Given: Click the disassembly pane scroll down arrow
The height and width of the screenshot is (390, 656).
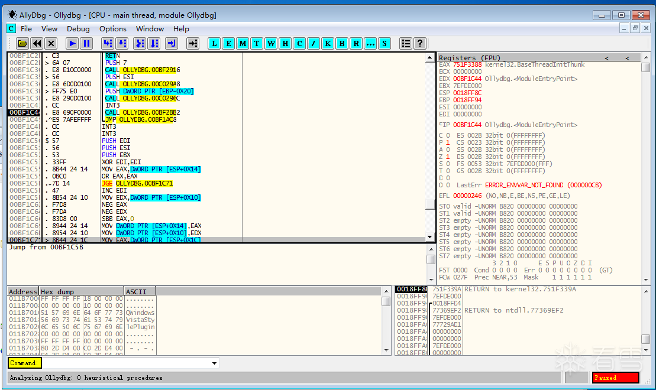Looking at the screenshot, I should 430,237.
